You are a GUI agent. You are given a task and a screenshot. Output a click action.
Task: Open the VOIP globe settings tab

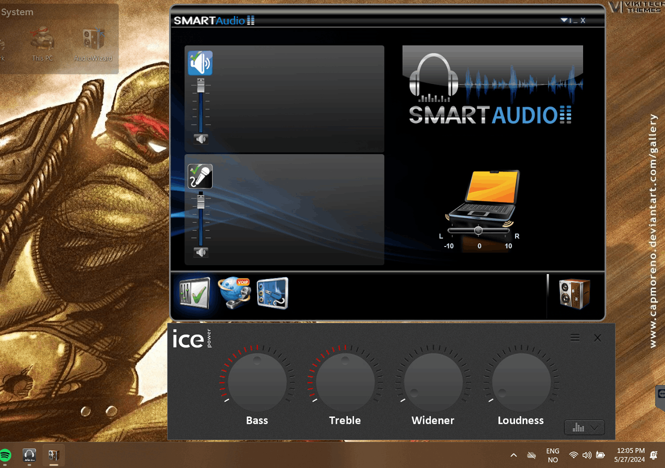(234, 292)
